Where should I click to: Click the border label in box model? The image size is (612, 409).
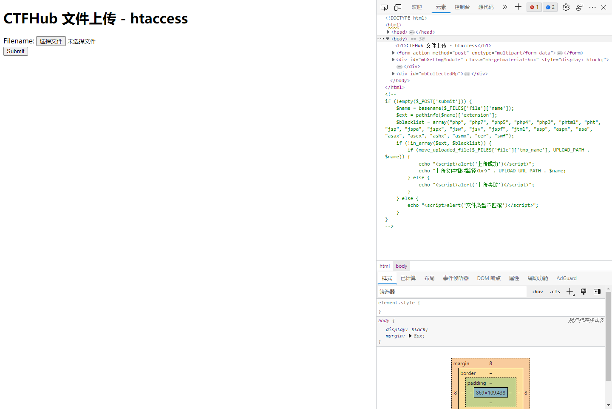point(468,373)
